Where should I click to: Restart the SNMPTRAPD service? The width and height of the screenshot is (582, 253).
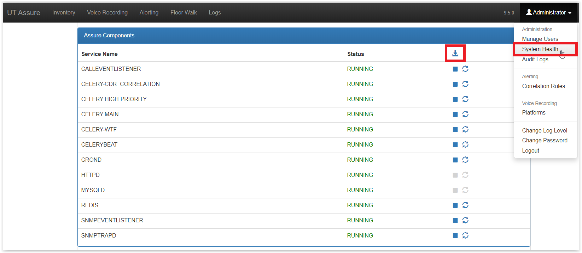click(x=465, y=235)
